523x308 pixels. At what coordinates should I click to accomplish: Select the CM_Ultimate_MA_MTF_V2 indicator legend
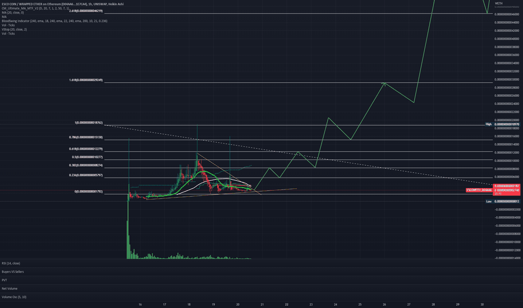click(35, 8)
